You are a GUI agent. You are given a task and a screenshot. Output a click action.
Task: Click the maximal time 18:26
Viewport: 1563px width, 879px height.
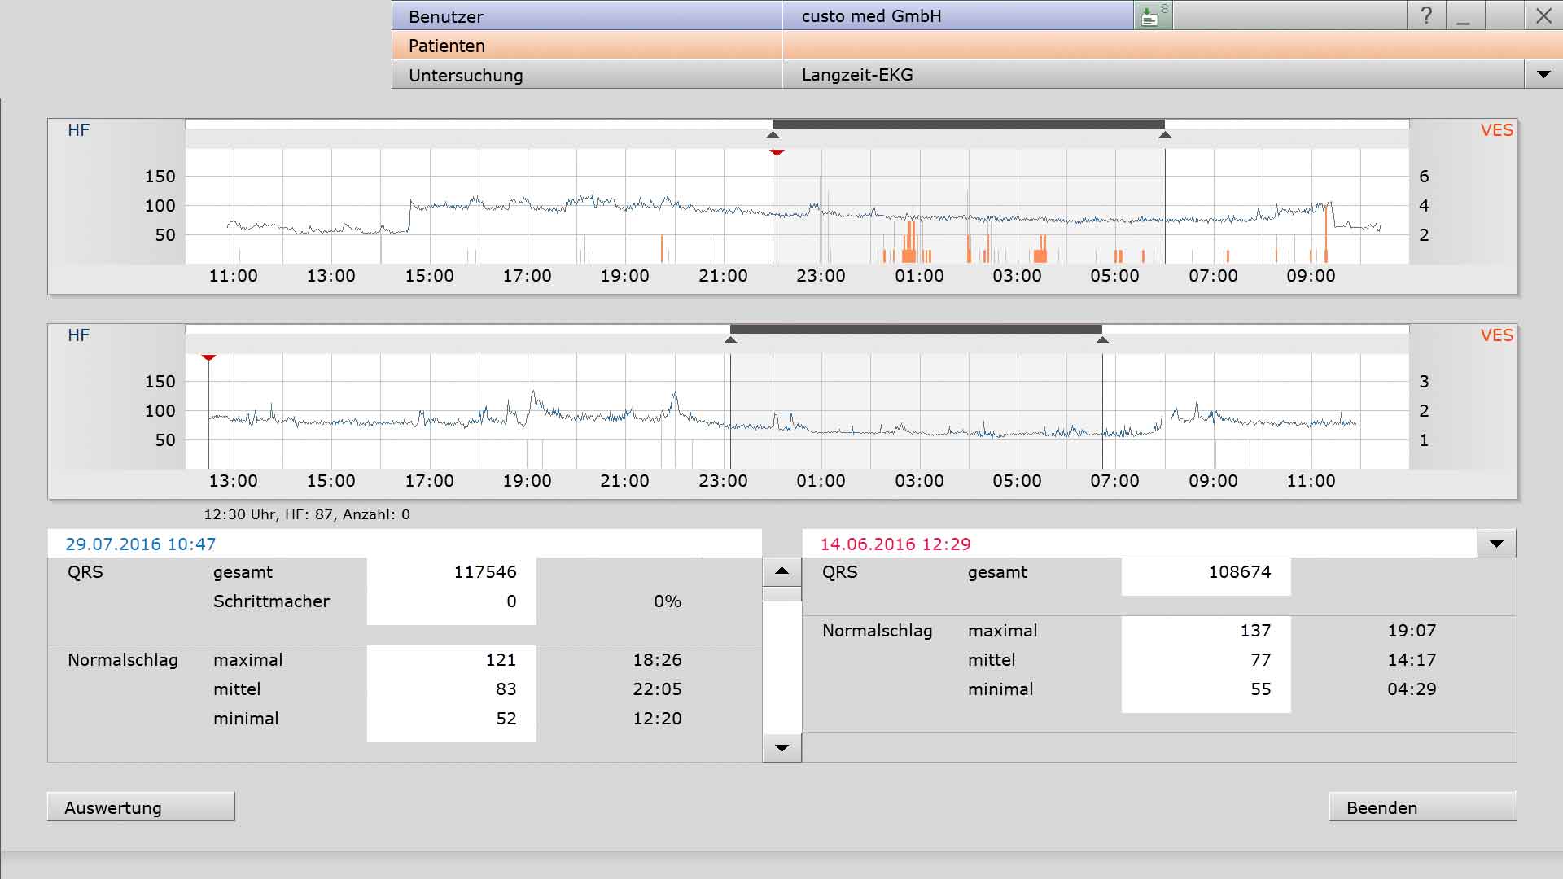[658, 660]
